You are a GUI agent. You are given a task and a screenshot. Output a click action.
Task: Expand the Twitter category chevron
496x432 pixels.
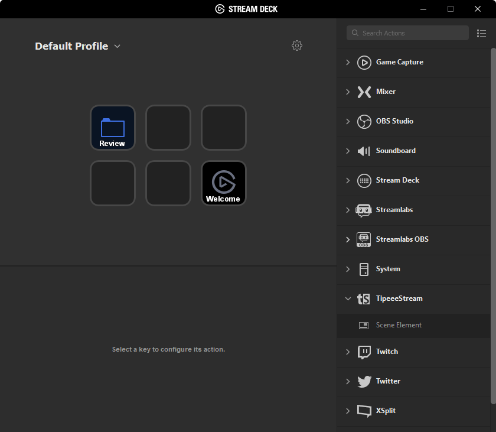pyautogui.click(x=348, y=381)
